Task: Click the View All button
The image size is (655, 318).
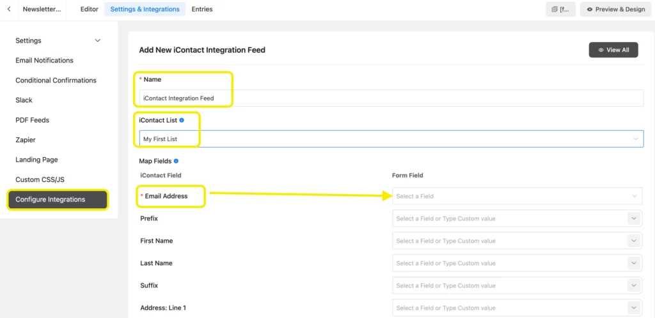Action: (x=613, y=50)
